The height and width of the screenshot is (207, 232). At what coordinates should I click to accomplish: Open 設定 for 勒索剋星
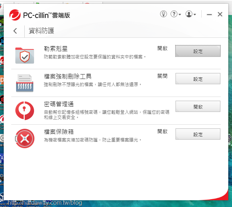[198, 51]
